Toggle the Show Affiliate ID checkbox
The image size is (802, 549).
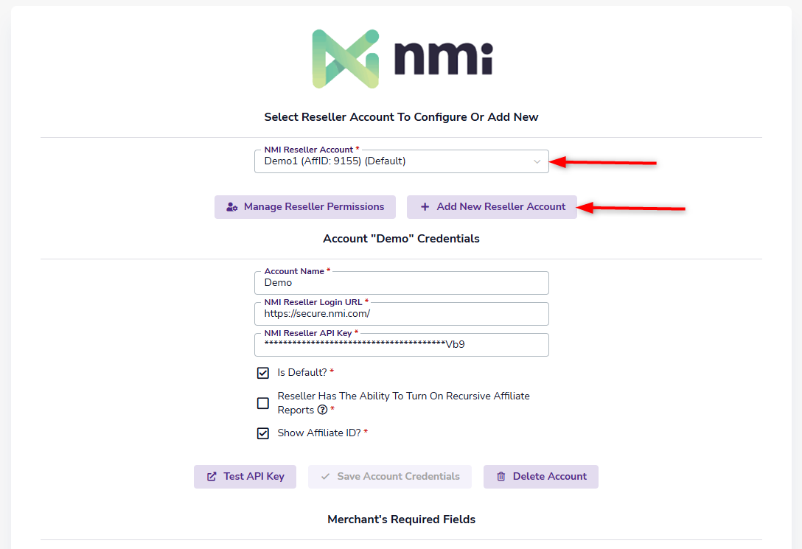[x=263, y=433]
